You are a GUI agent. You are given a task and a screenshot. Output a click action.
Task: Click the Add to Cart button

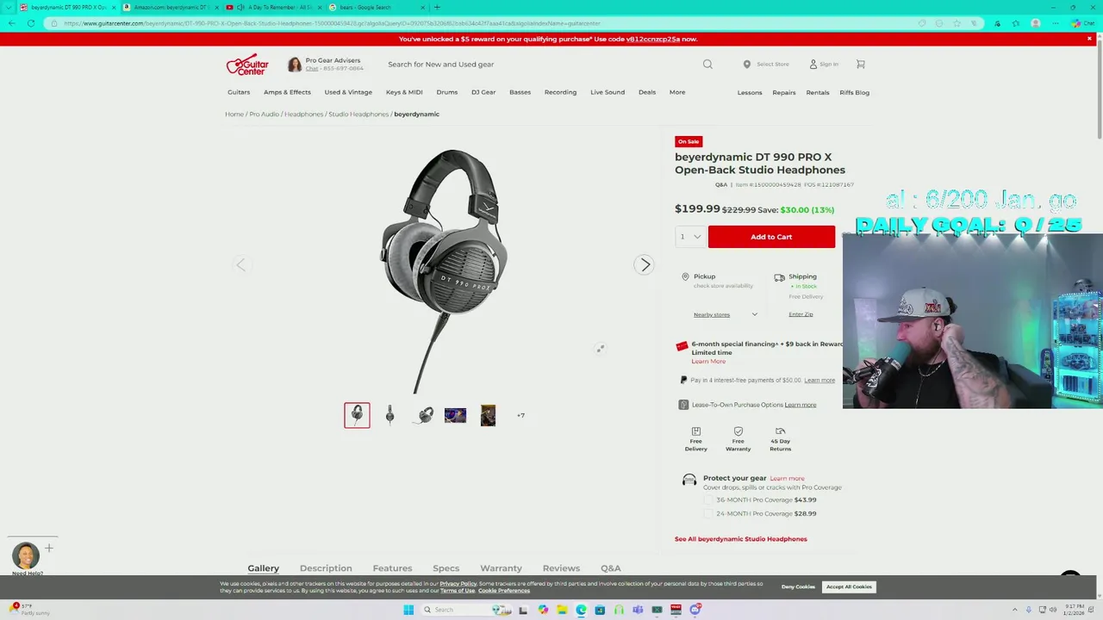771,237
